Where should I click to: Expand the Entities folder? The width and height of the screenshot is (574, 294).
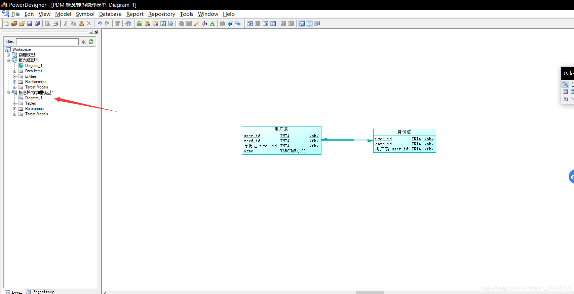(x=14, y=76)
